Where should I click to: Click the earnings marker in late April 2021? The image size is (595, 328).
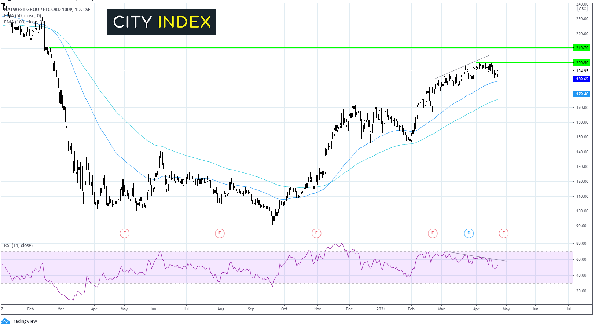pyautogui.click(x=504, y=233)
